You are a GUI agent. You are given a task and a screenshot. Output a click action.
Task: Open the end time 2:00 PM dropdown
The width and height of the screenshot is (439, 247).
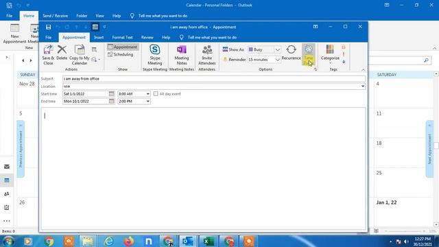(x=148, y=102)
